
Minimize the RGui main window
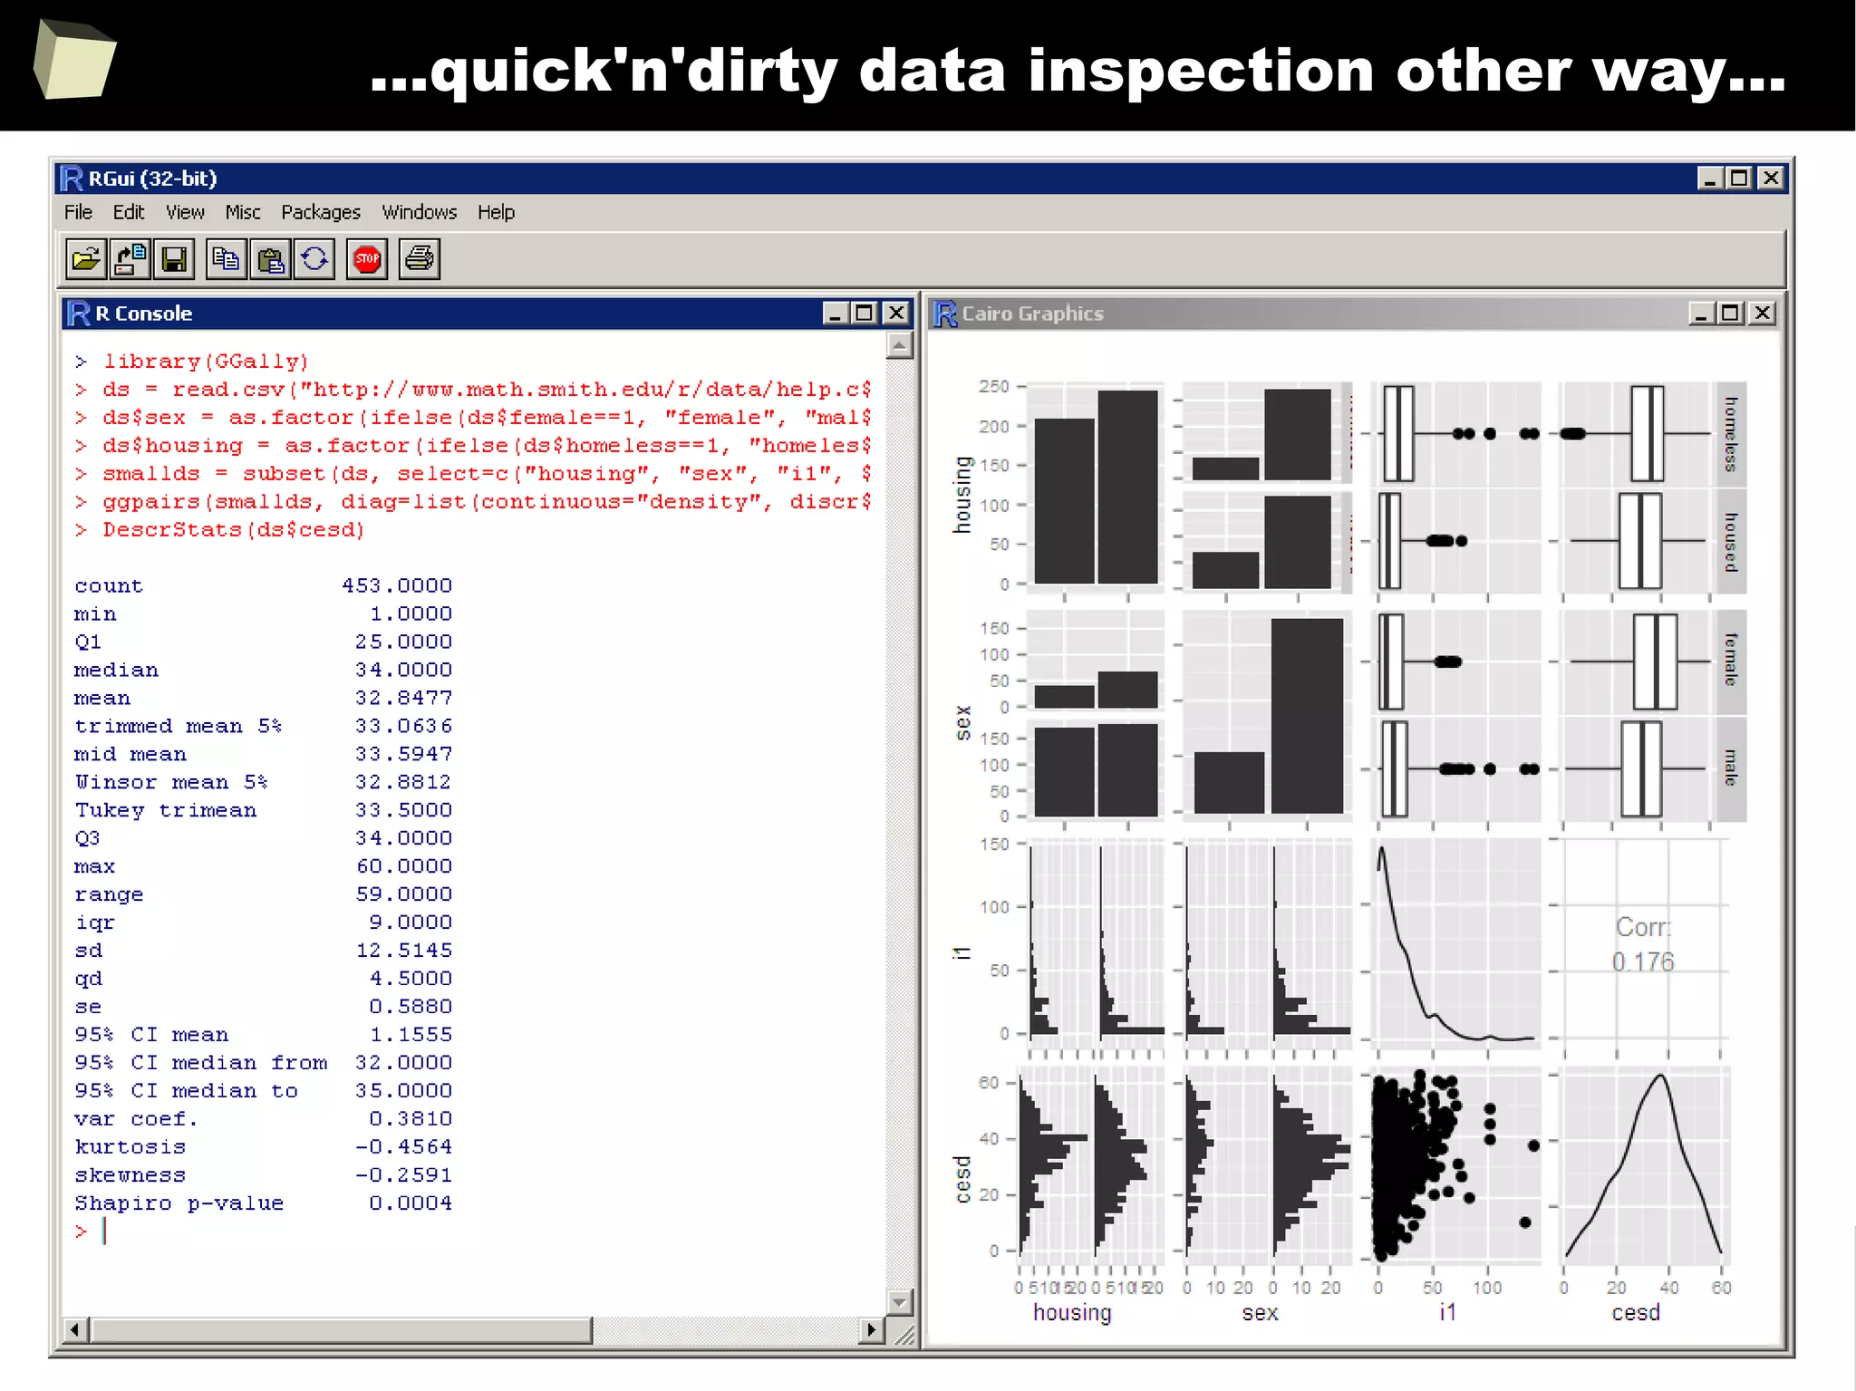[x=1710, y=179]
